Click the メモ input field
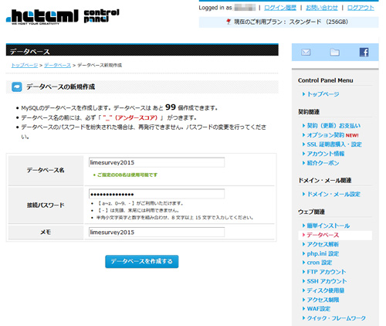386x326 pixels. 157,233
